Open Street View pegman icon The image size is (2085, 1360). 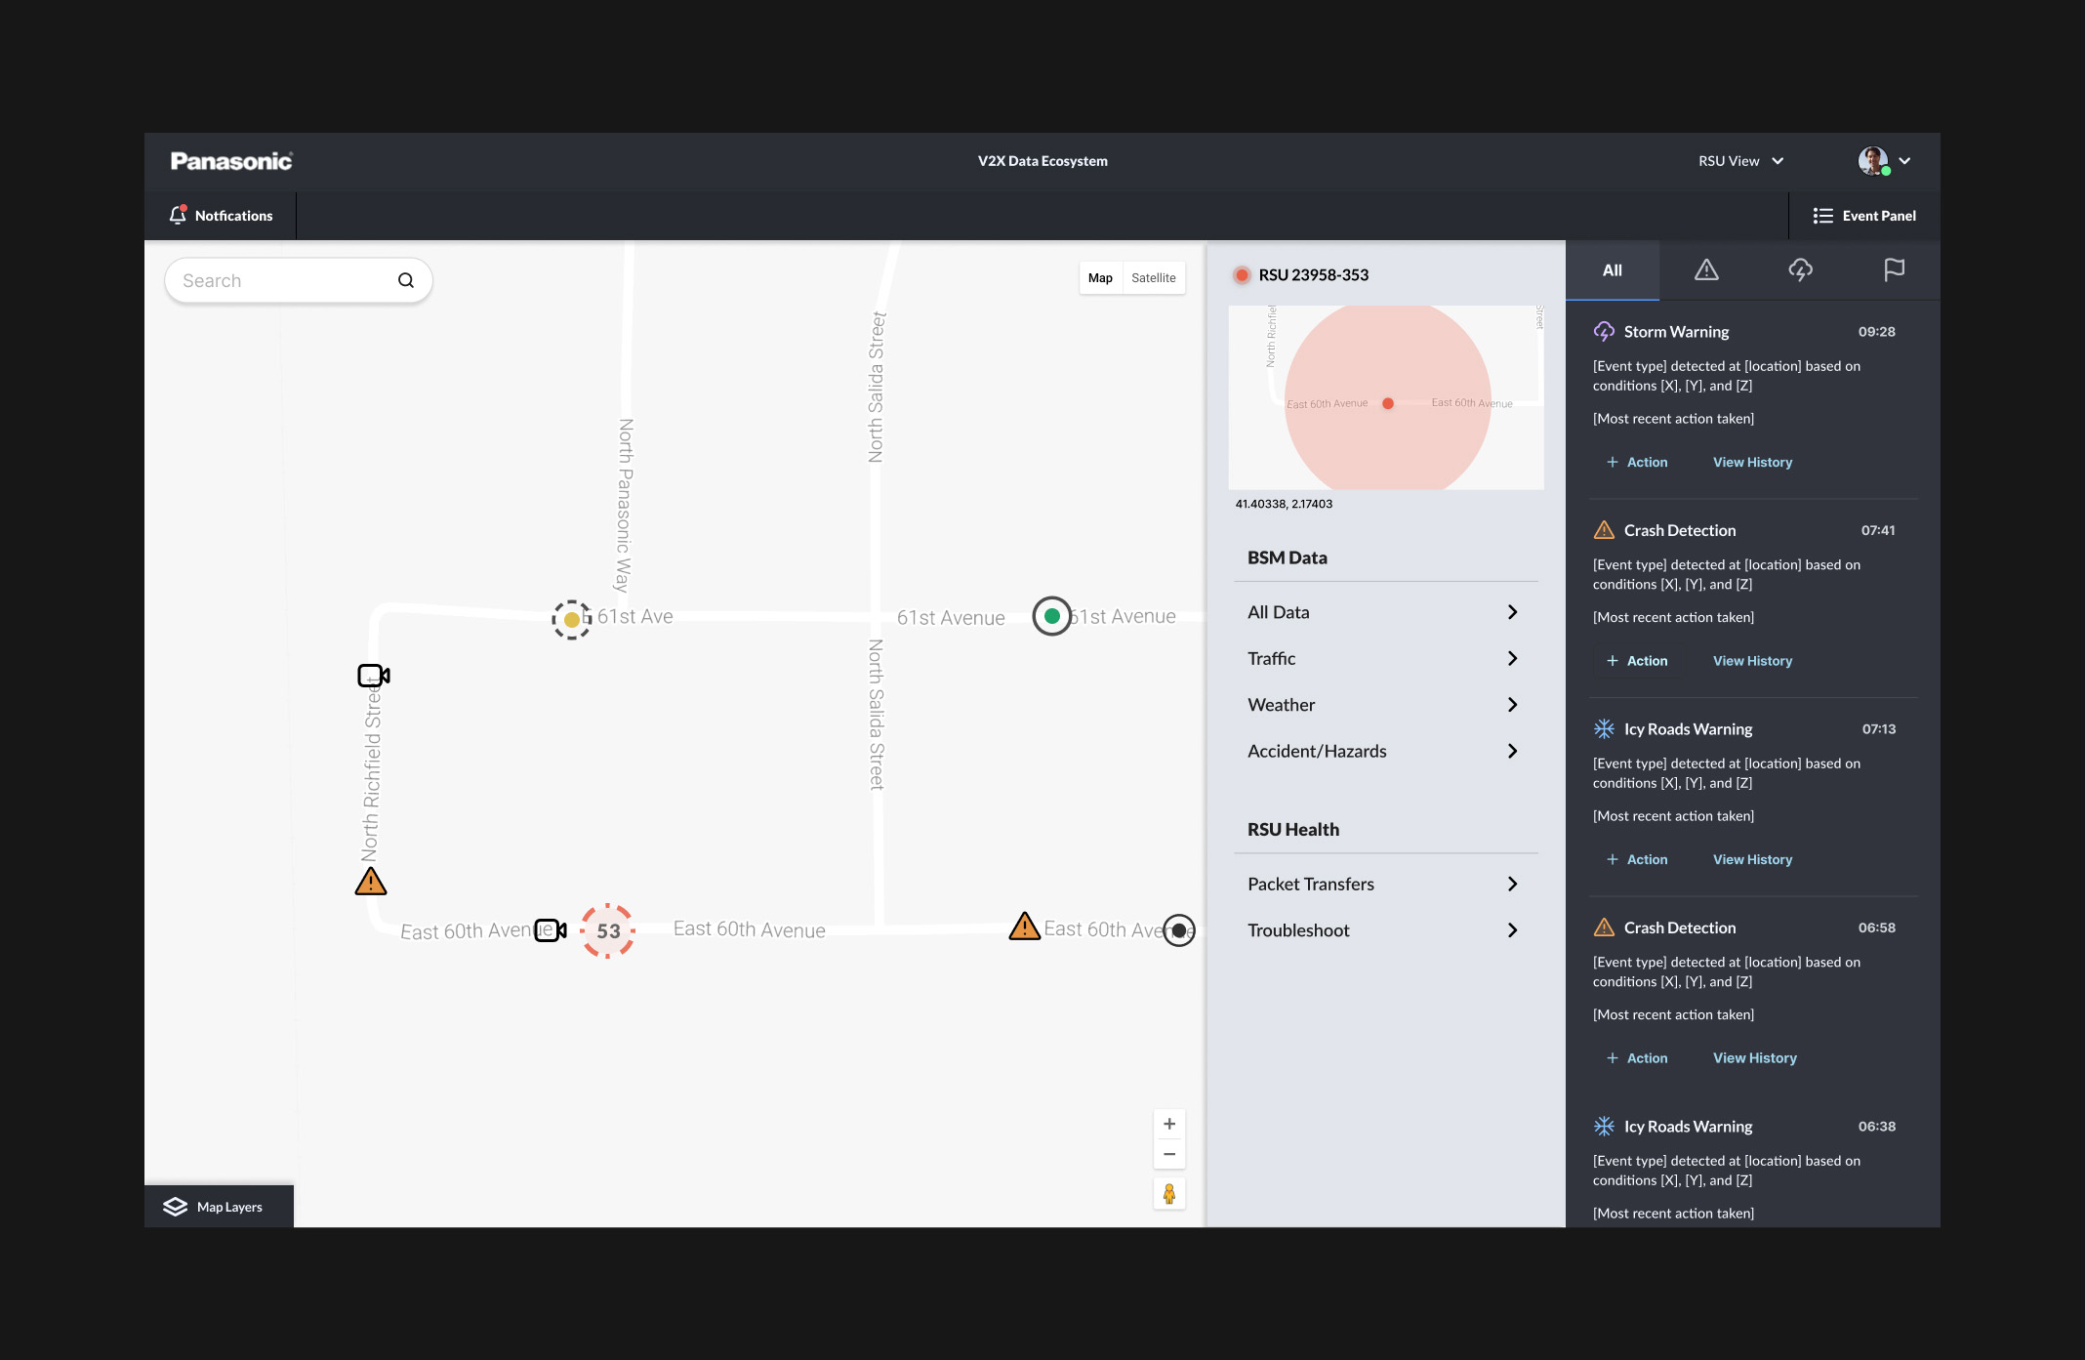coord(1168,1193)
